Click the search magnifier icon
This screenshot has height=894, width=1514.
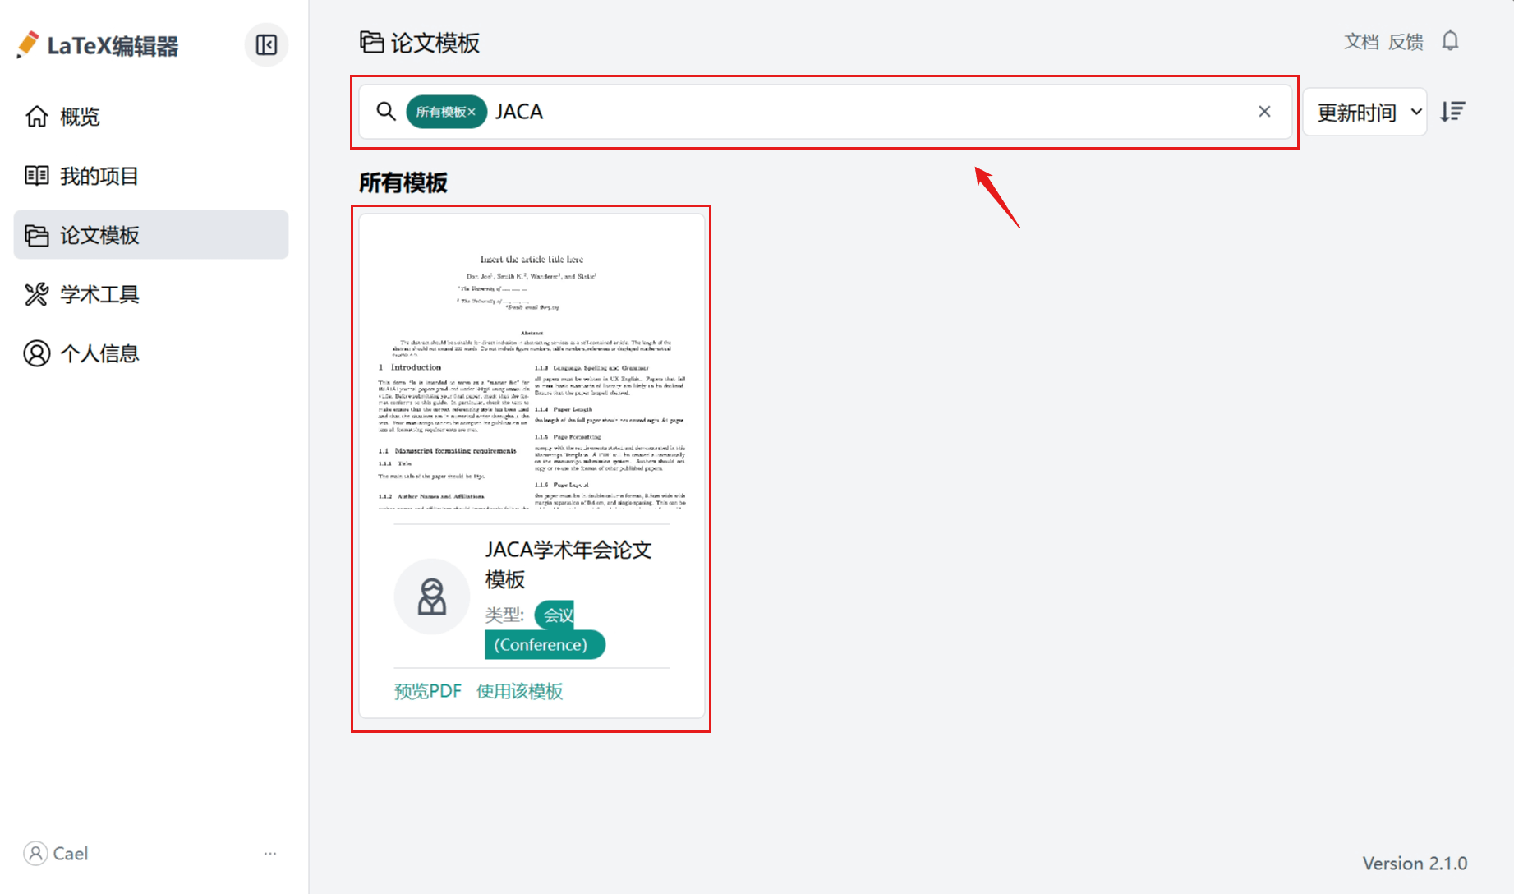(x=386, y=112)
